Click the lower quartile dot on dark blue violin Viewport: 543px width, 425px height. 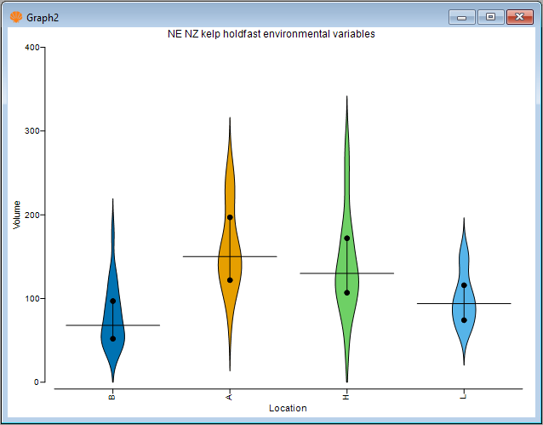(112, 338)
